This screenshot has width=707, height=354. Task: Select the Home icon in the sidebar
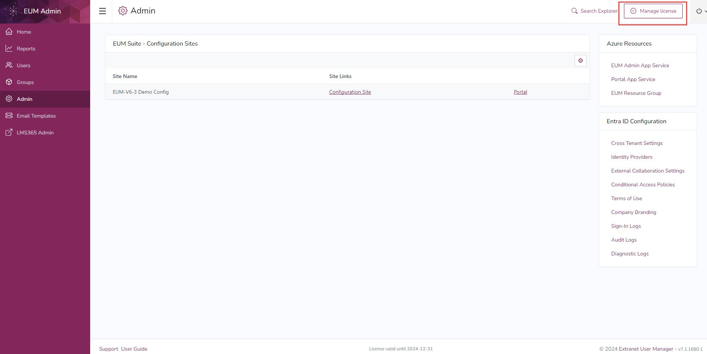[x=9, y=31]
